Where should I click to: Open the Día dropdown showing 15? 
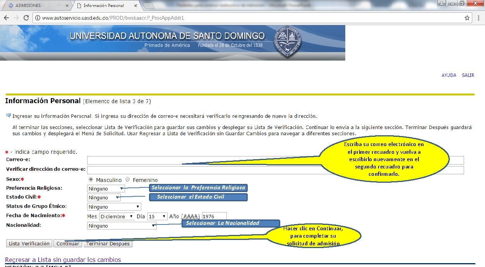point(157,216)
